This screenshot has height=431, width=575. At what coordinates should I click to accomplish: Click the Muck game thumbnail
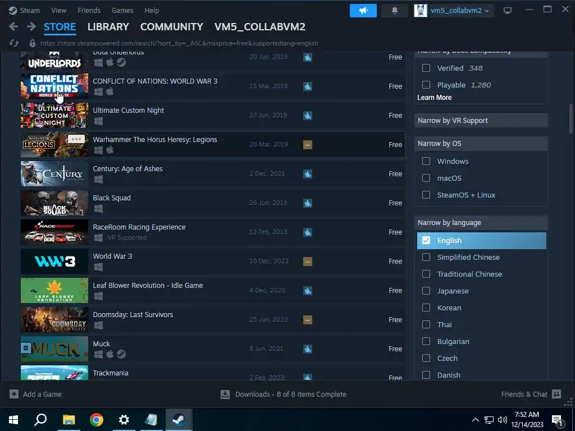[x=54, y=349]
